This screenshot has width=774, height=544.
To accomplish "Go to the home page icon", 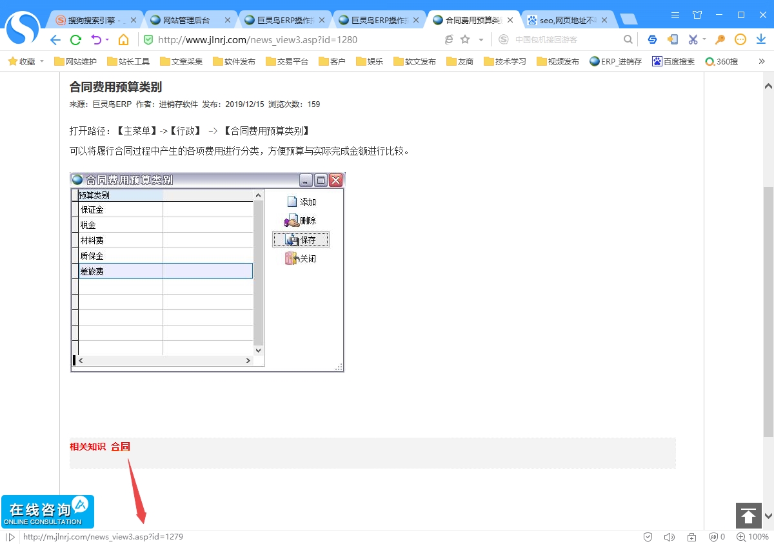I will pyautogui.click(x=123, y=40).
